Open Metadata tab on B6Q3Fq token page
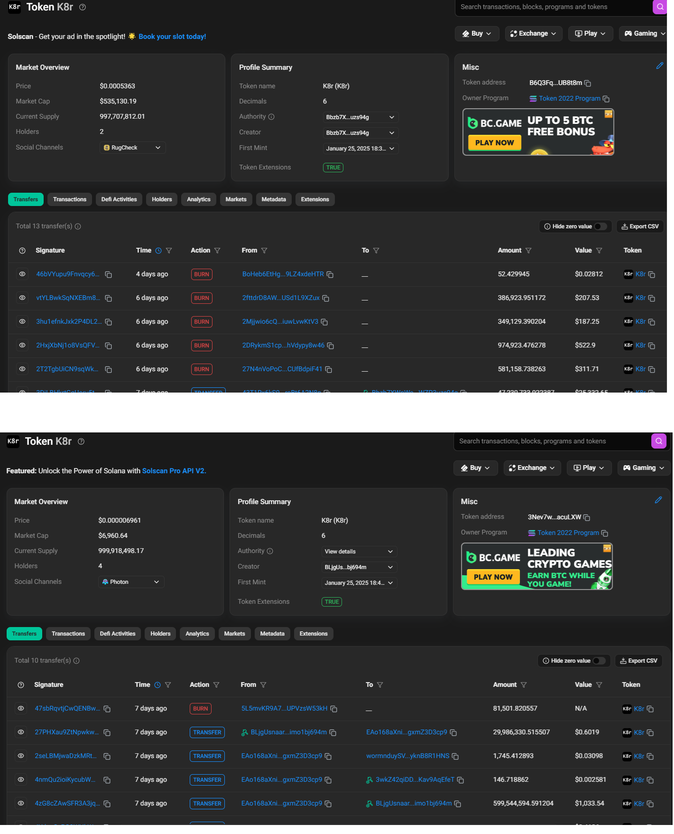The image size is (674, 834). [x=274, y=199]
